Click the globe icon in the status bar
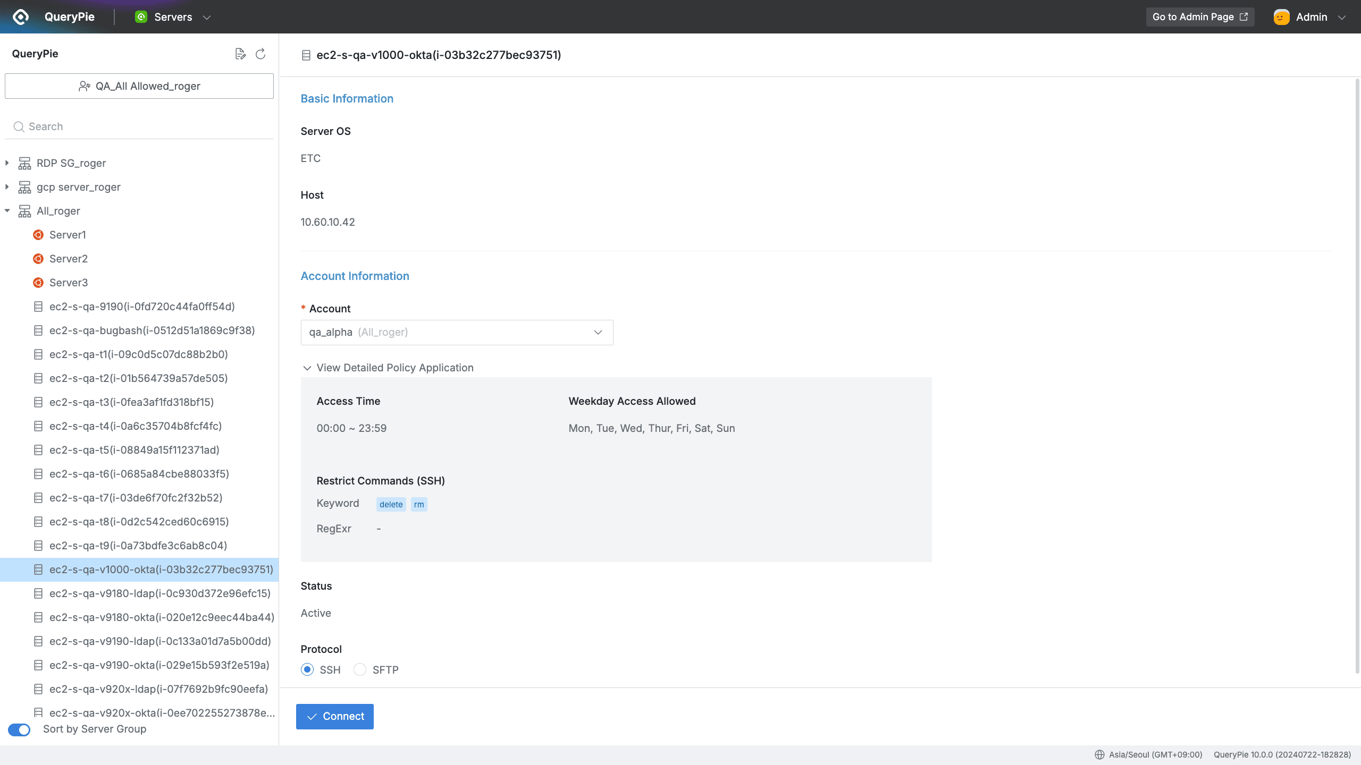Screen dimensions: 1361x765 pos(1099,754)
